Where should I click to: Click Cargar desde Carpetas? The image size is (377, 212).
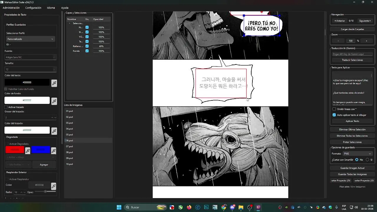[352, 29]
